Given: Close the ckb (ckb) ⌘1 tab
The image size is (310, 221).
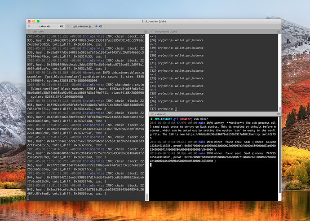Looking at the screenshot, I should pos(29,26).
